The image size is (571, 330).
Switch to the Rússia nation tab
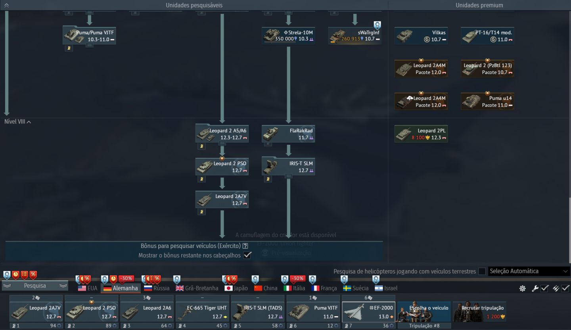(157, 288)
